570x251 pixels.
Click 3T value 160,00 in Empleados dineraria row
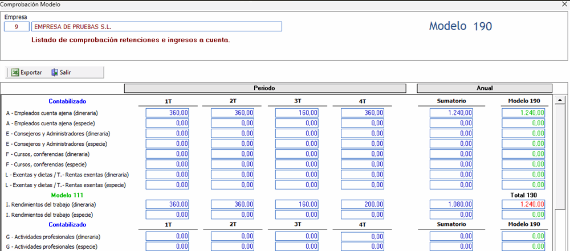297,113
